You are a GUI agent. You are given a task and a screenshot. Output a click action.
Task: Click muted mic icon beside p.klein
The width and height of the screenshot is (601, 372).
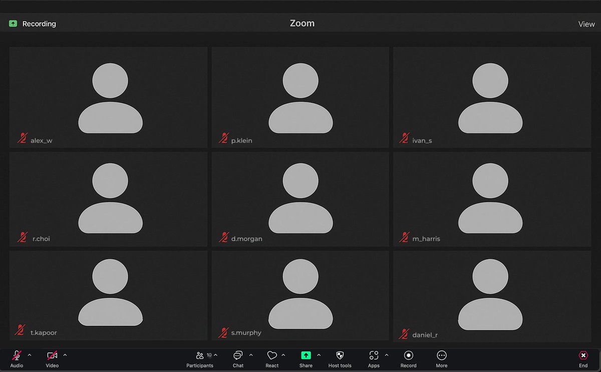pos(224,138)
